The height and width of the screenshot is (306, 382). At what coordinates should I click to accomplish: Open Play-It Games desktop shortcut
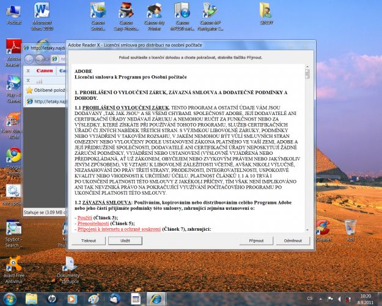13,89
